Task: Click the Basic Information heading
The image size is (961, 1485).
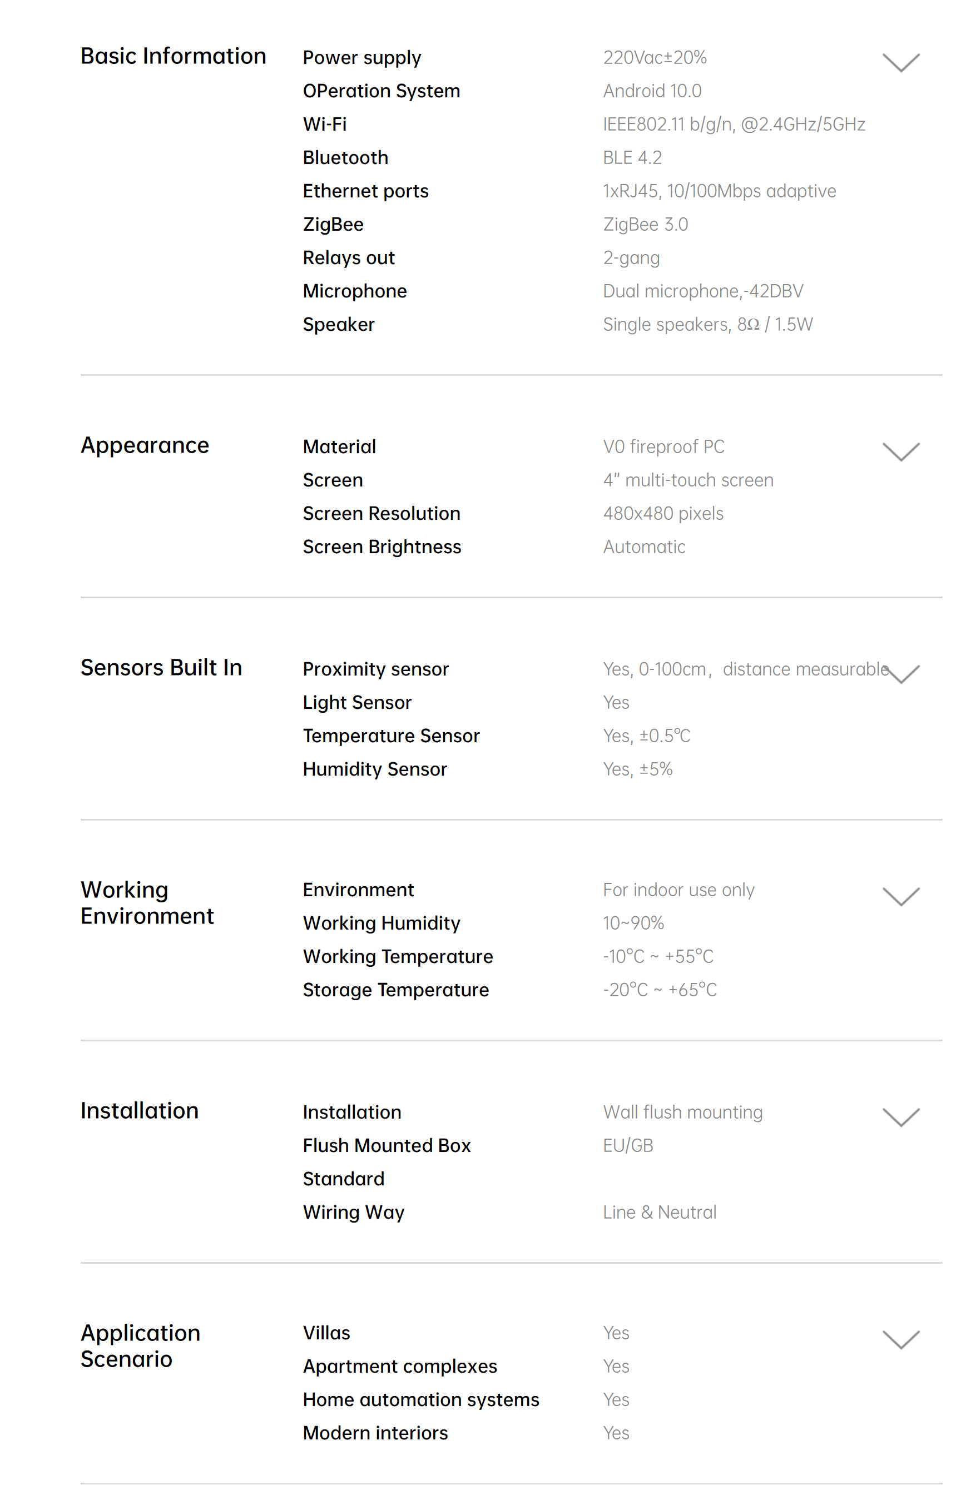Action: (x=174, y=56)
